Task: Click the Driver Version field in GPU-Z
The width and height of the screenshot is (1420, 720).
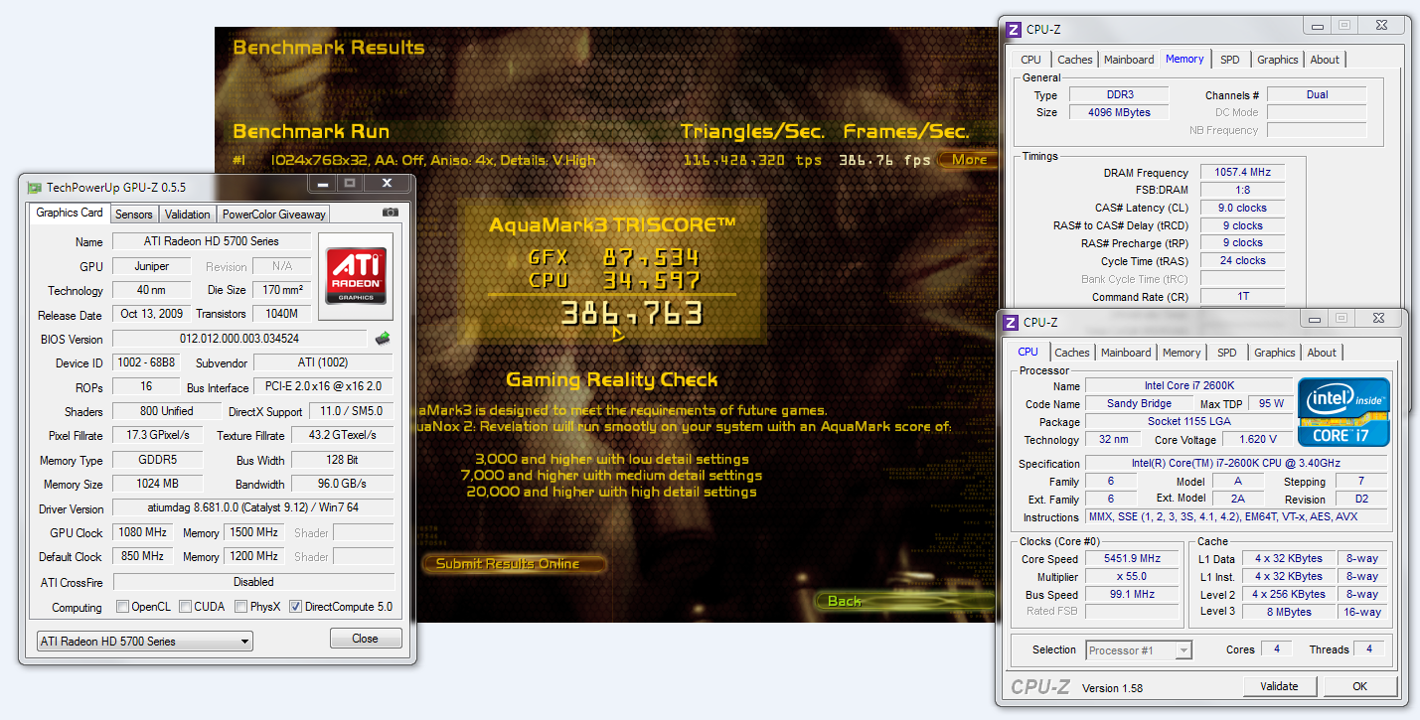Action: [x=252, y=508]
